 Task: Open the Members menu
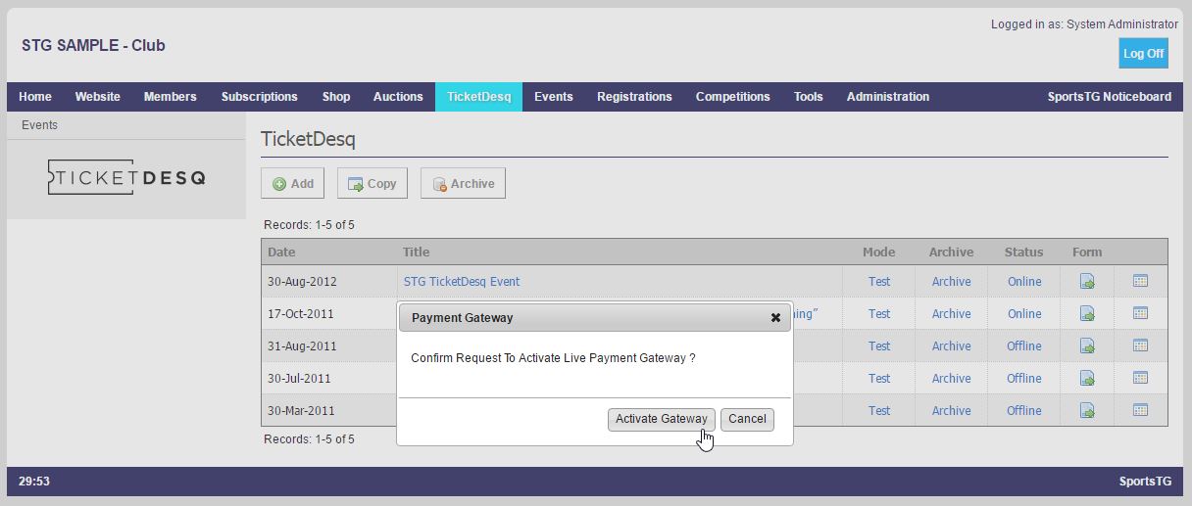tap(171, 97)
